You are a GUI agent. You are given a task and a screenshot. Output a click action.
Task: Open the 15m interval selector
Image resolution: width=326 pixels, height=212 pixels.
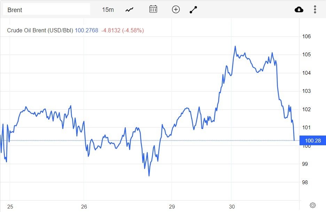[x=108, y=10]
